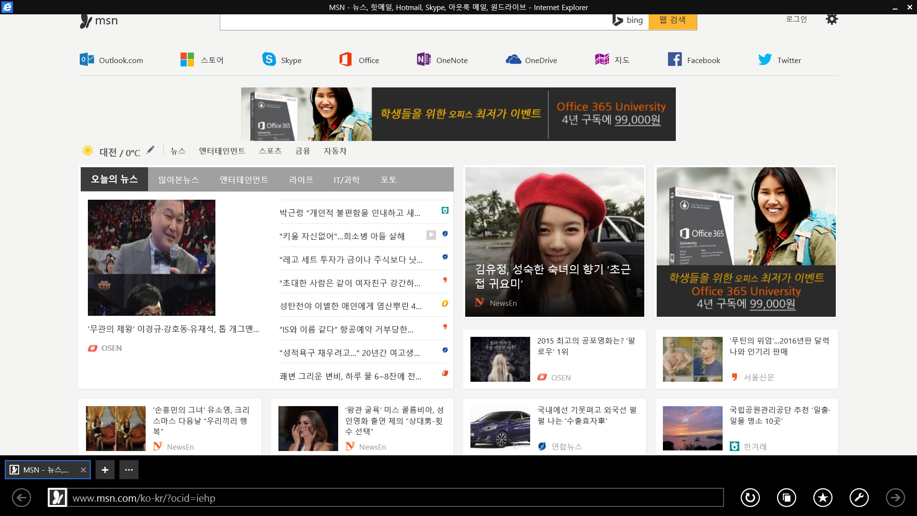Screen dimensions: 917x516
Task: Open the Office icon link
Action: coord(345,59)
